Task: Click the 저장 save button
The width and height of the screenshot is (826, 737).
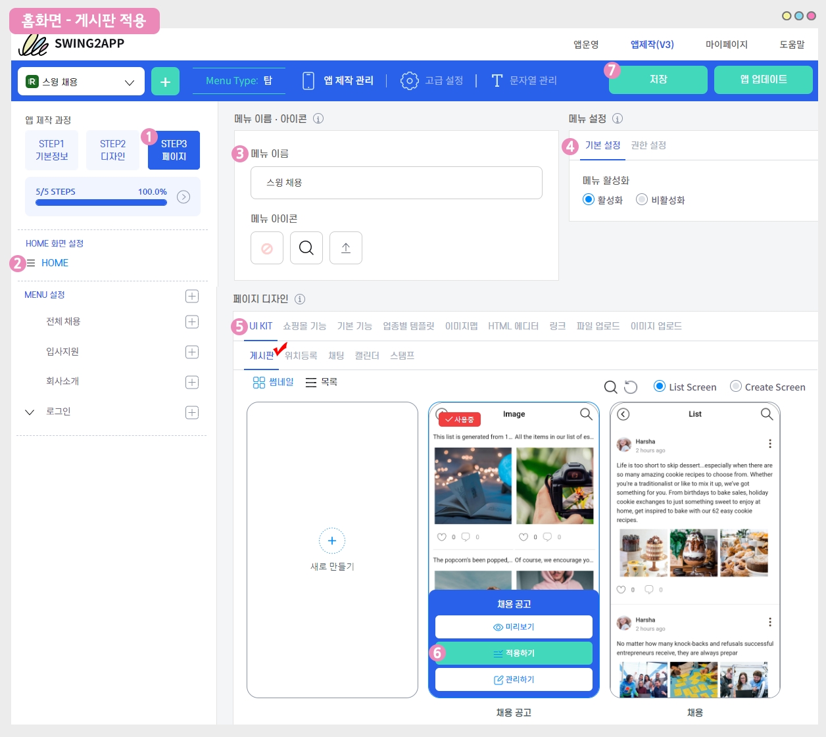Action: pyautogui.click(x=658, y=80)
